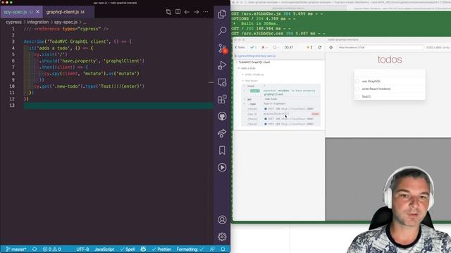Open the Live Share view

(222, 133)
